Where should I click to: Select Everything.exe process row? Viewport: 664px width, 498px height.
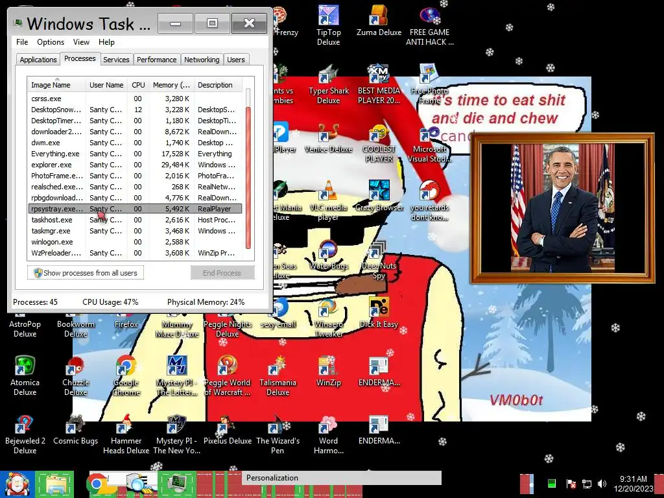coord(135,154)
